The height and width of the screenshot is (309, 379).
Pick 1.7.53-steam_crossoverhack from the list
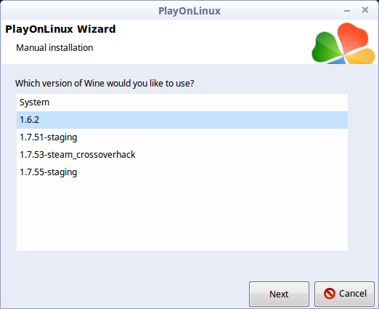(x=182, y=155)
